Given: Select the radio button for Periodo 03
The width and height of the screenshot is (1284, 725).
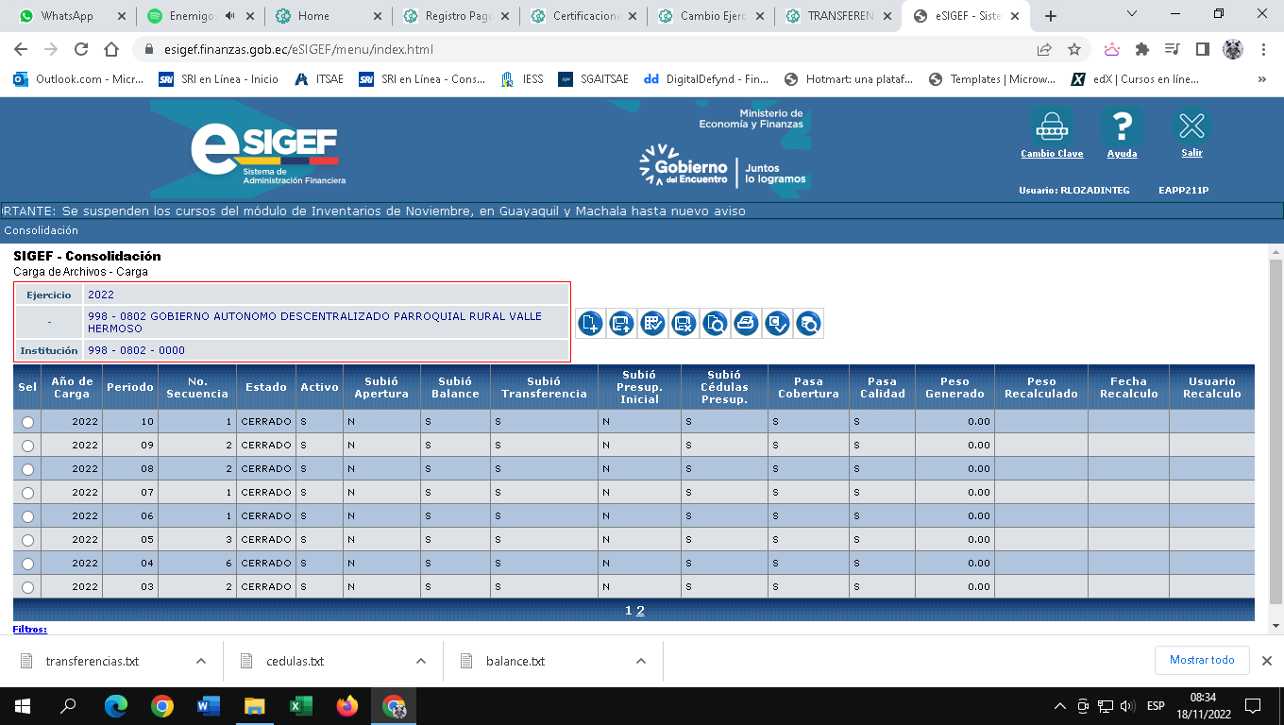Looking at the screenshot, I should (27, 587).
